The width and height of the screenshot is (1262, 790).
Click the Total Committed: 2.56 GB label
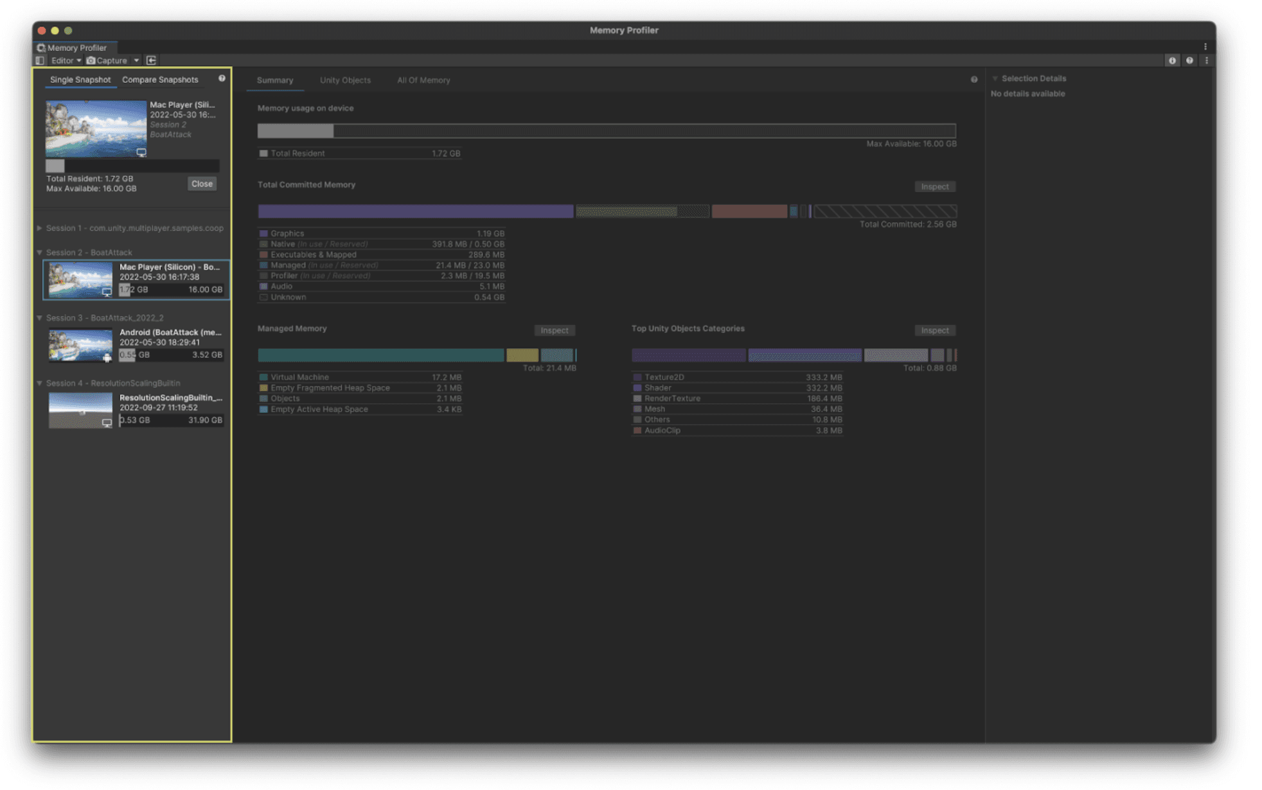908,225
